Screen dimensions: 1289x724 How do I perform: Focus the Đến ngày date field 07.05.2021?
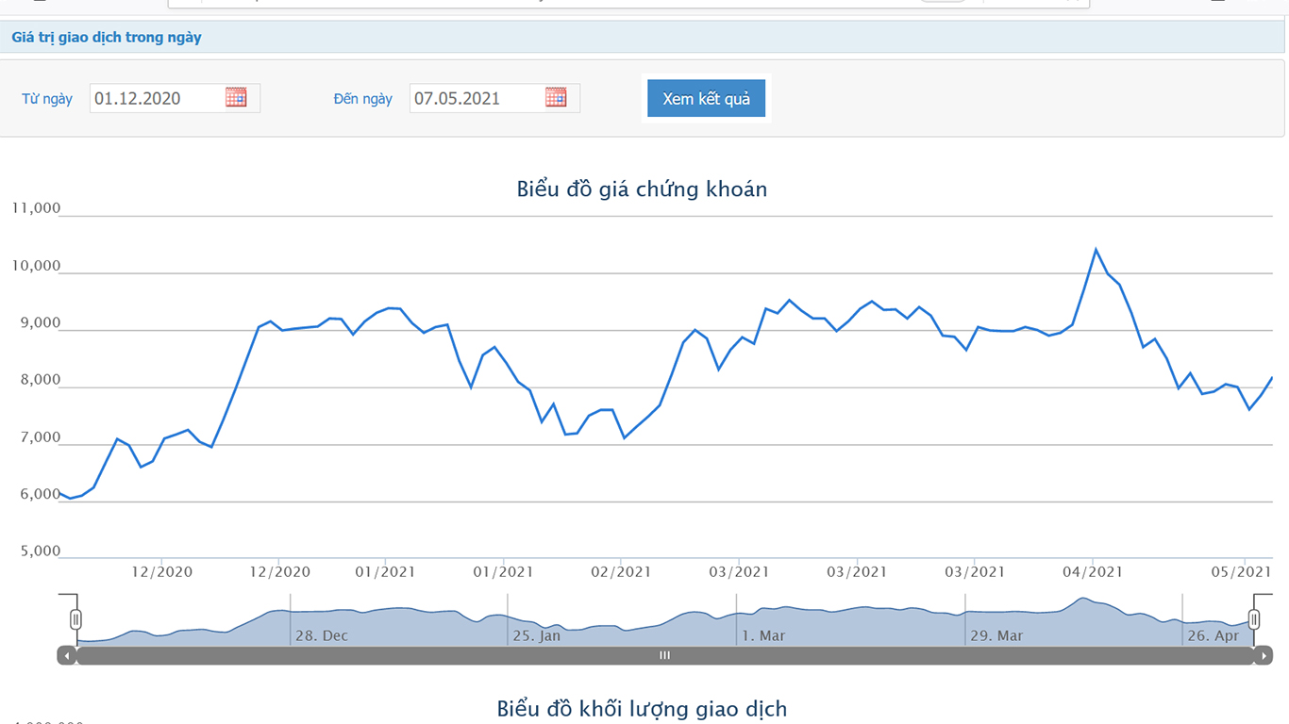[476, 98]
